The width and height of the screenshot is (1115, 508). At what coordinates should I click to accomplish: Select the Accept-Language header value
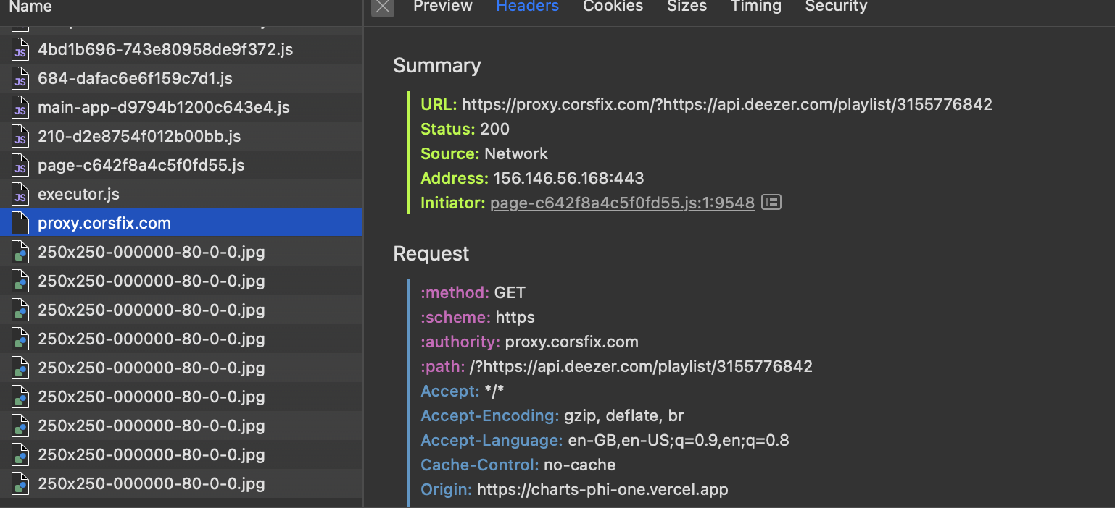tap(679, 441)
